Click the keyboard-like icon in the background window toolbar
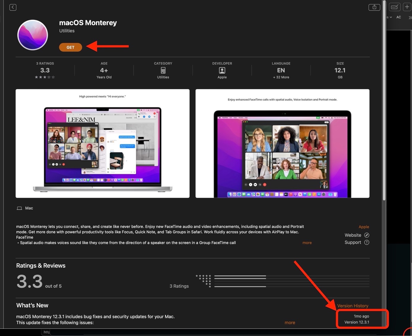This screenshot has height=336, width=412. tap(394, 7)
